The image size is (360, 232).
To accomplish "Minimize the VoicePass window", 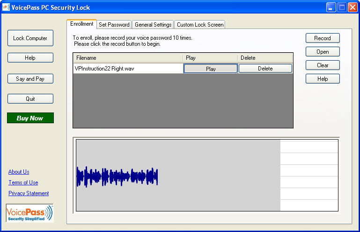I will pyautogui.click(x=331, y=7).
